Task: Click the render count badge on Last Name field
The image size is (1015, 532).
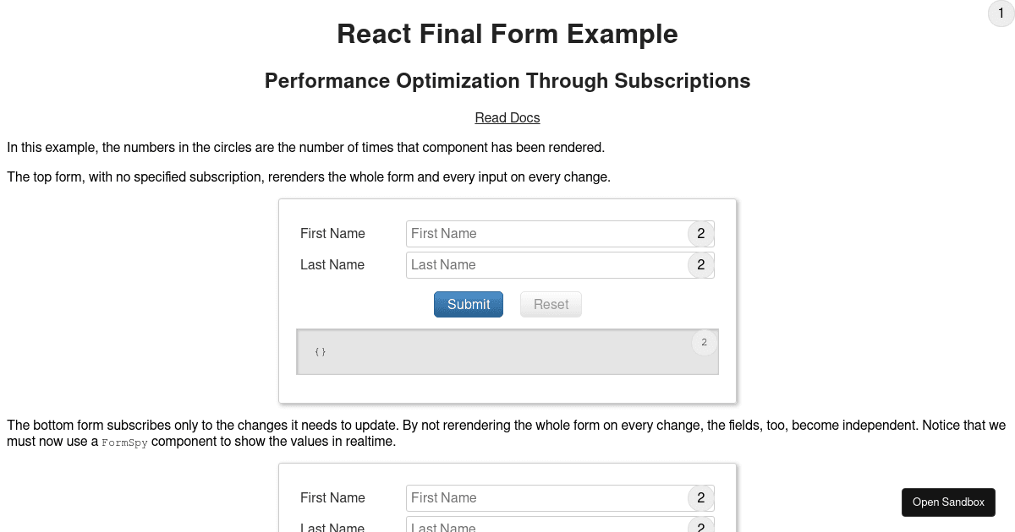Action: 700,264
